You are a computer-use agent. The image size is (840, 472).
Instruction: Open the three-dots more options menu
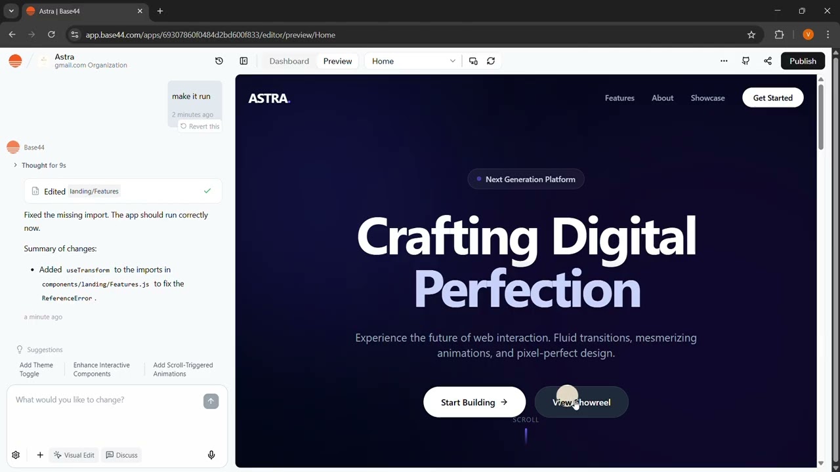click(724, 61)
